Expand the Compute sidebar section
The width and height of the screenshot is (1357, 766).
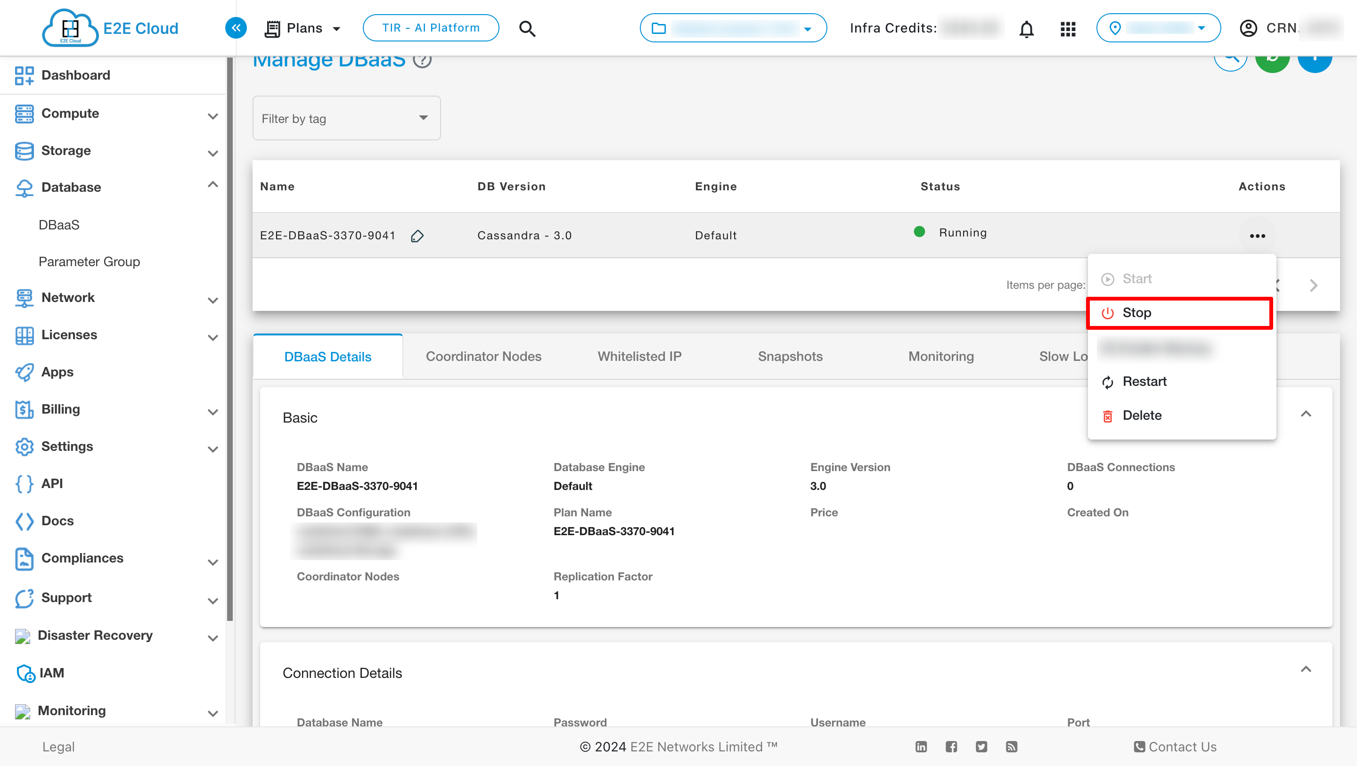[x=213, y=115]
